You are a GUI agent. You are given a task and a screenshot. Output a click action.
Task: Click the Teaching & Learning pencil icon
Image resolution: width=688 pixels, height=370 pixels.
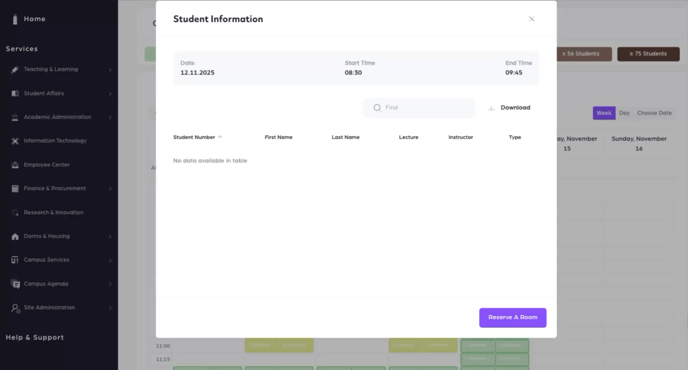tap(15, 69)
